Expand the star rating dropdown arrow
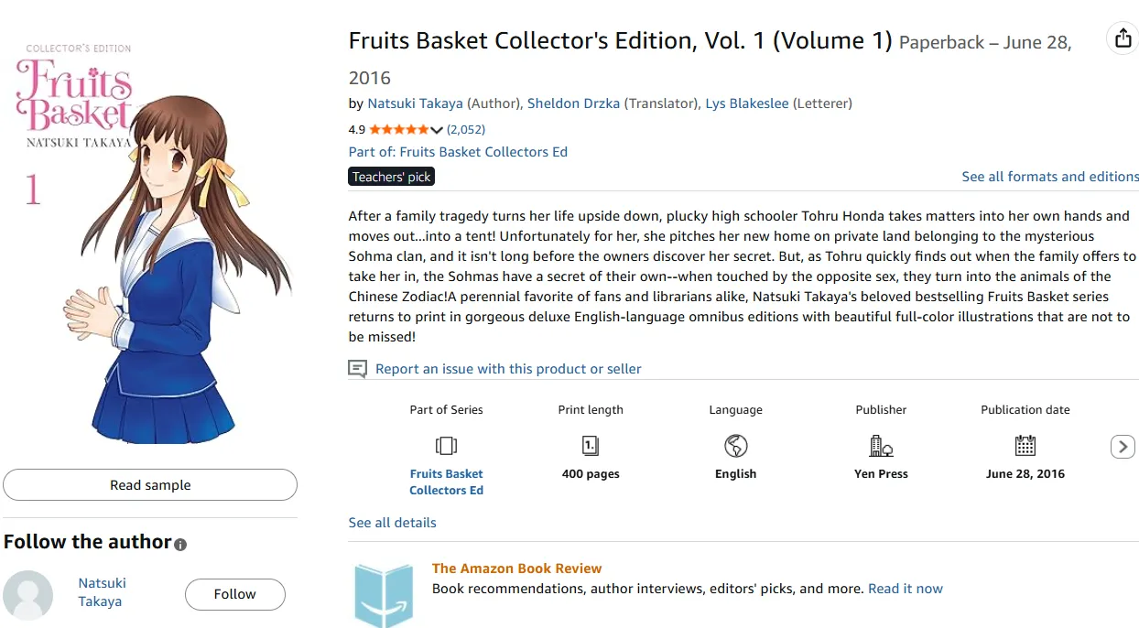 click(437, 130)
